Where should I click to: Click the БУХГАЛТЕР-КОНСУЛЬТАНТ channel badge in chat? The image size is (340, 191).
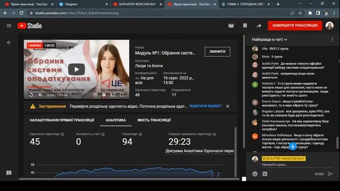(x=284, y=159)
